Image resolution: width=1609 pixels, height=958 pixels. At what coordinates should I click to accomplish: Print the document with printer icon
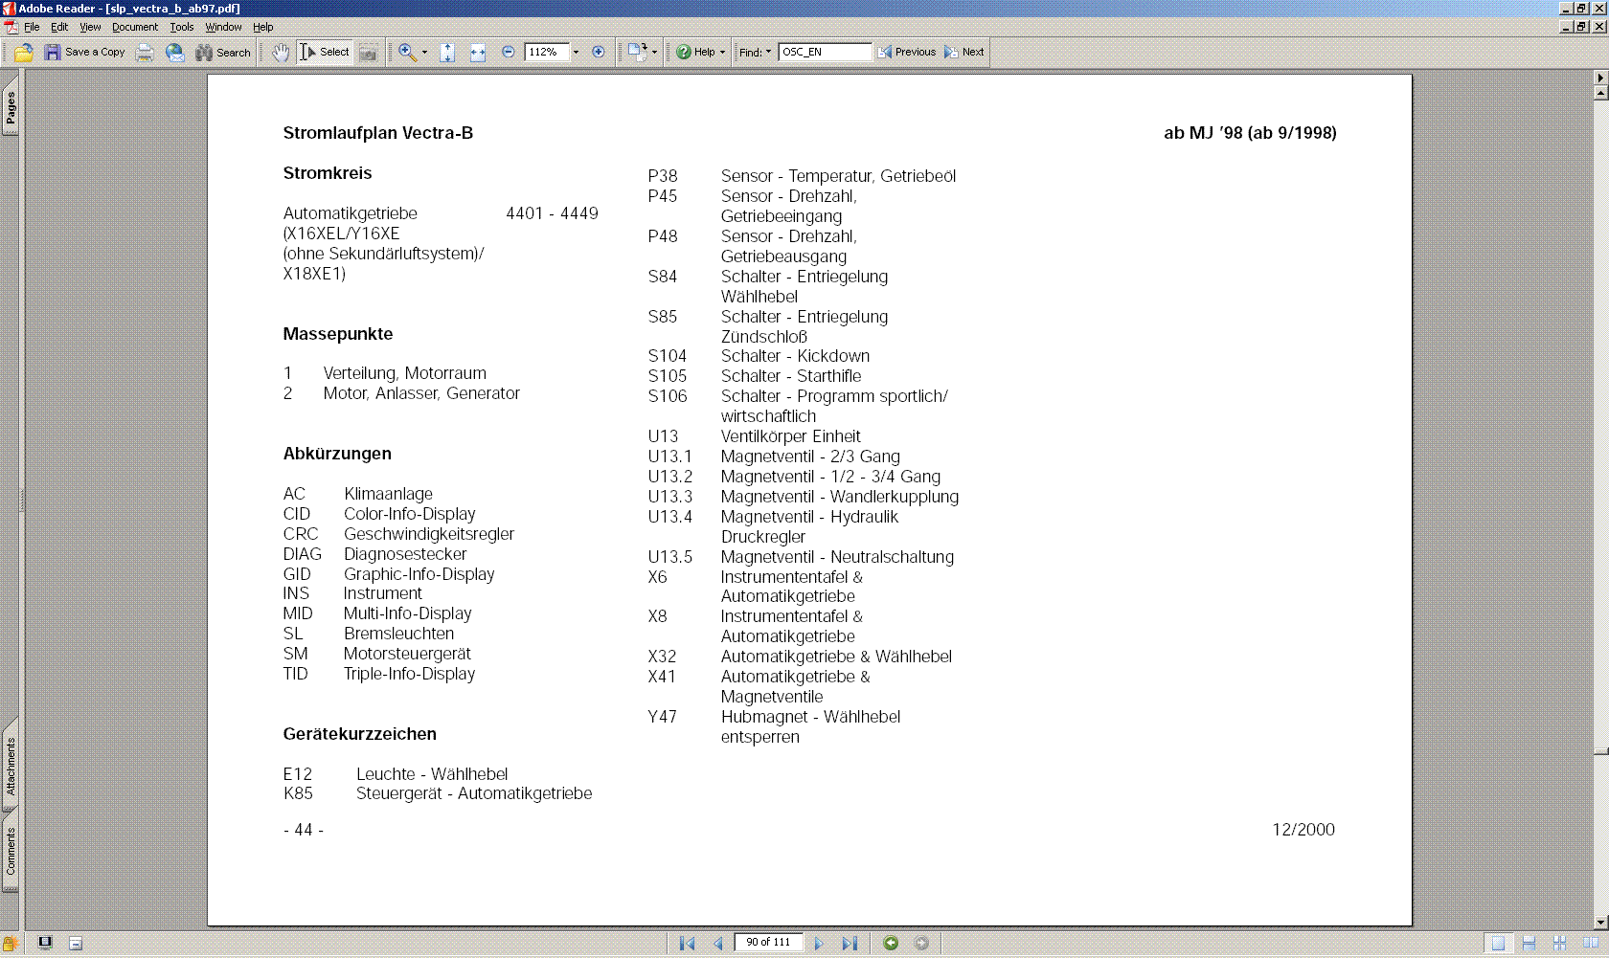click(x=145, y=53)
